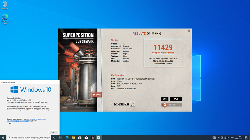Click the volume speaker tray icon

coord(228,137)
